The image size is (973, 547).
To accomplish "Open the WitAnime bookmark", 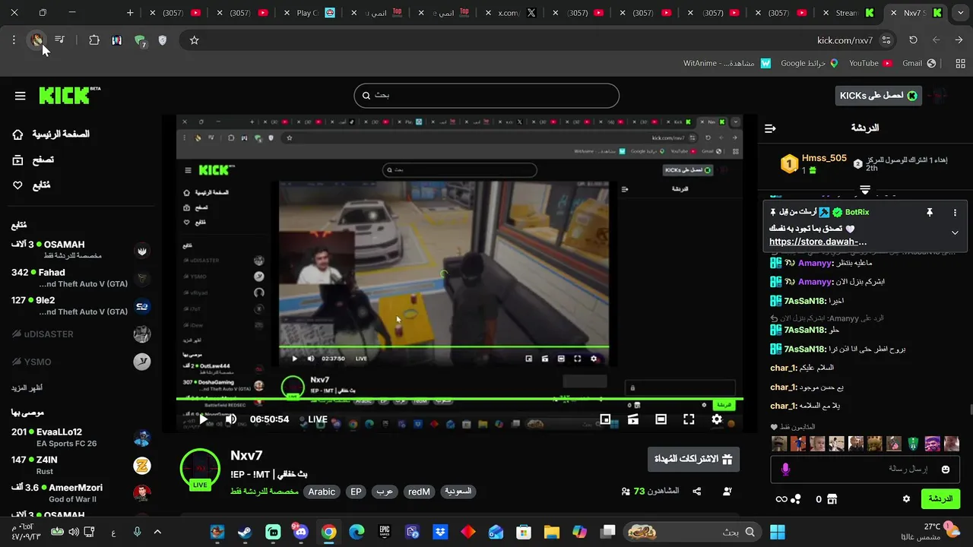I will point(727,63).
